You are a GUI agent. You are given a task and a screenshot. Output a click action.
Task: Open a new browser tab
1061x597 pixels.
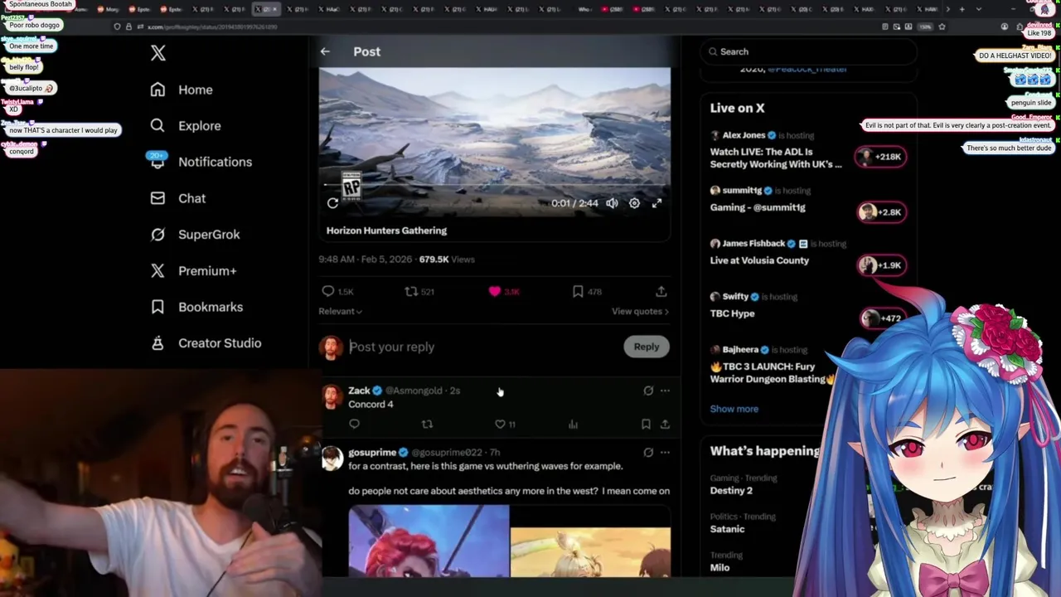pyautogui.click(x=962, y=9)
